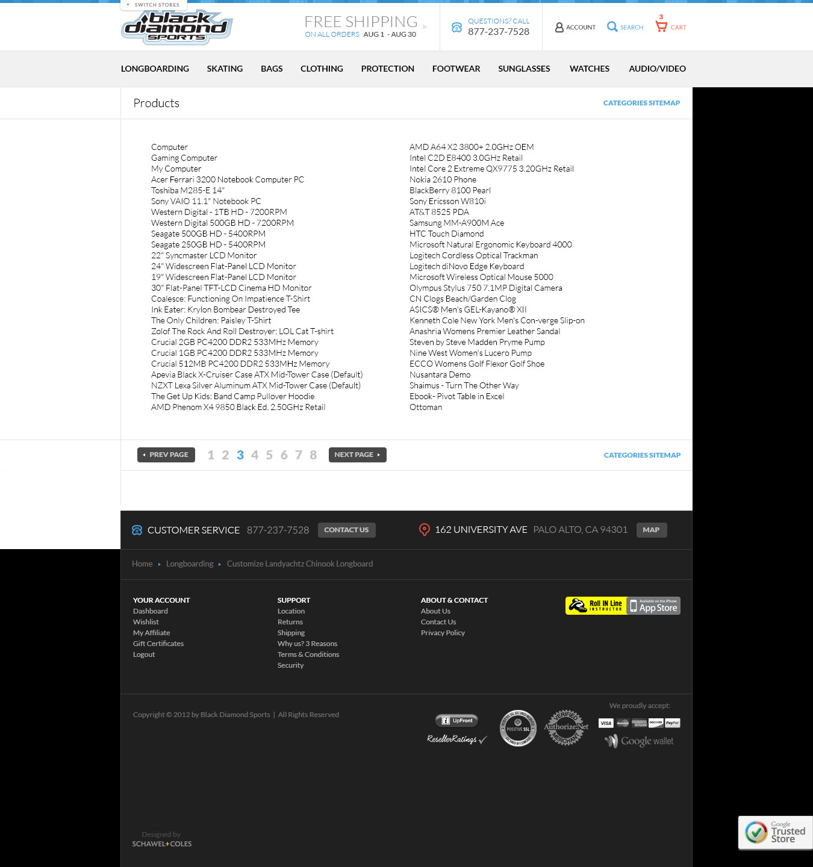Viewport: 813px width, 867px height.
Task: Click the Authorize.Net verified merchant seal
Action: [566, 727]
